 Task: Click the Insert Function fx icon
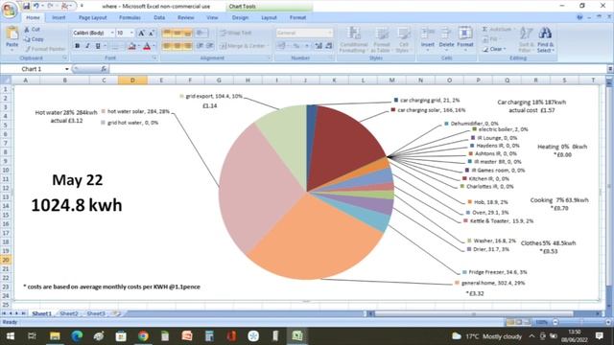[104, 69]
